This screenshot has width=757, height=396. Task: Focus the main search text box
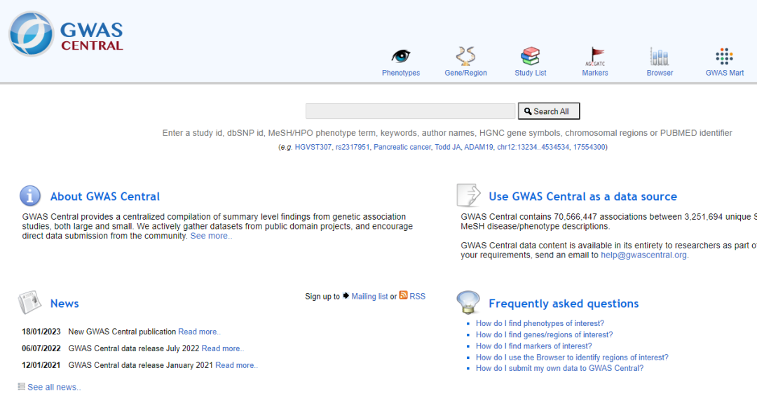410,111
